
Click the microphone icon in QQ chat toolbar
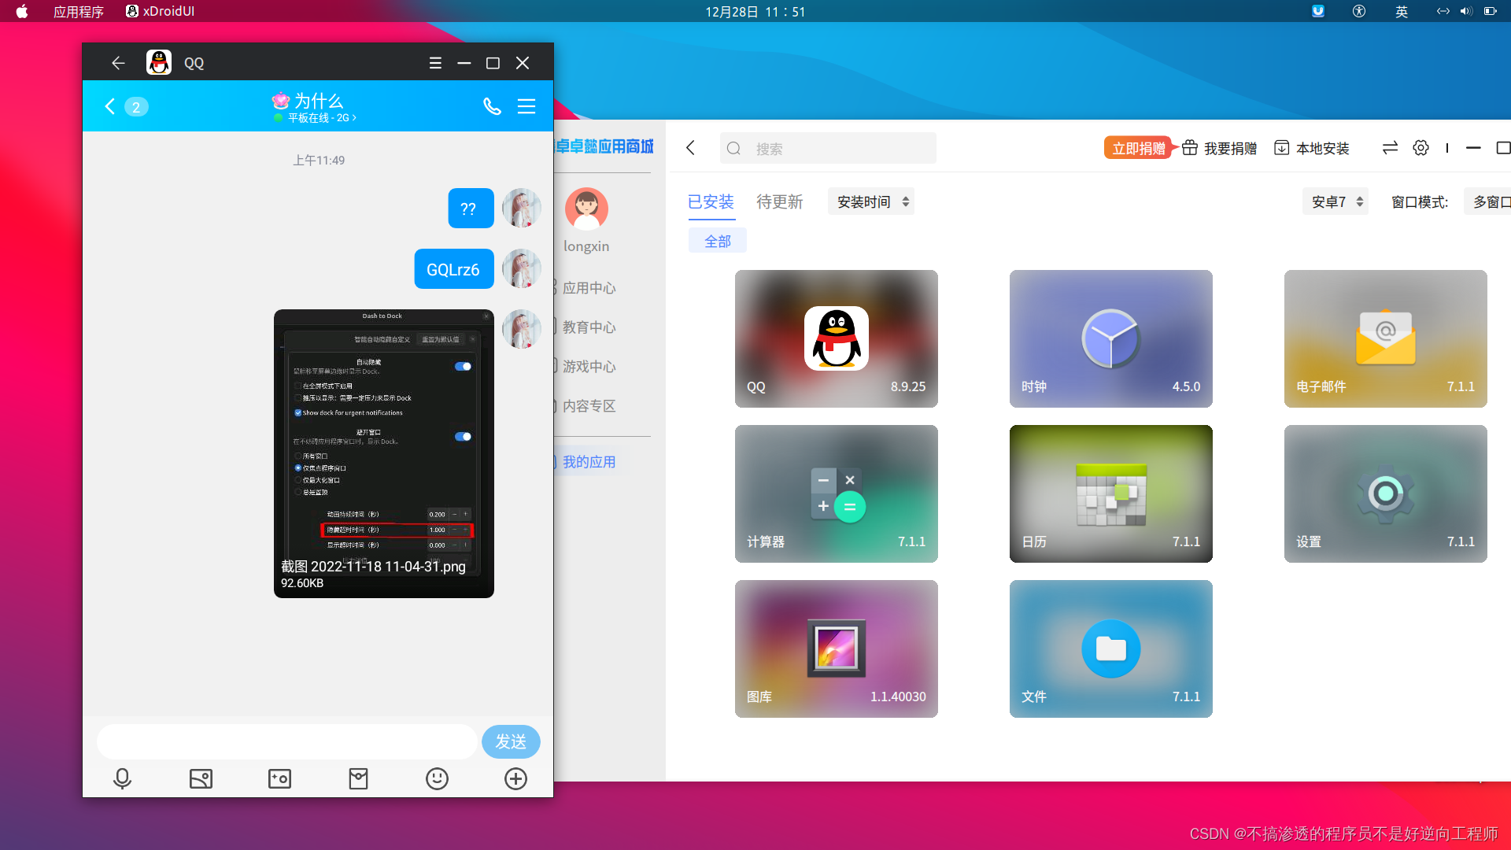(x=122, y=778)
